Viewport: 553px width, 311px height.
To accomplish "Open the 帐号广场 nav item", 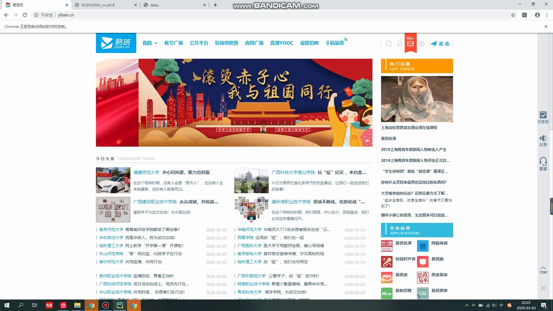I will pos(173,43).
